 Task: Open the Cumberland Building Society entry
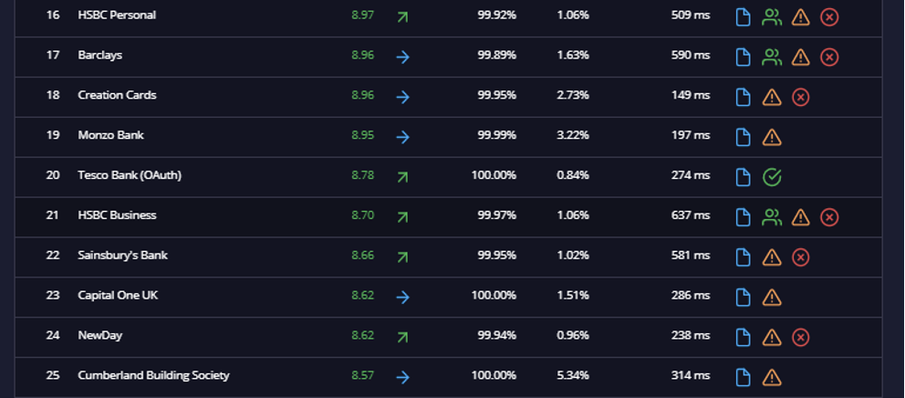tap(153, 375)
